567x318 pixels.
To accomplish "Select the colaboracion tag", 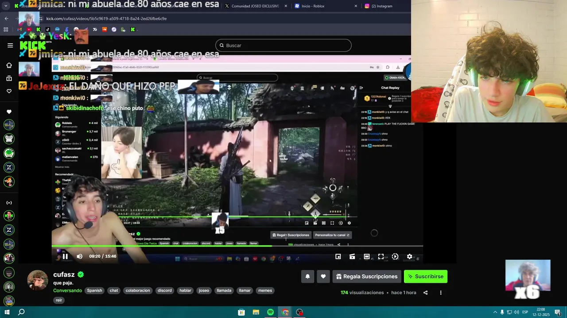I will click(138, 291).
